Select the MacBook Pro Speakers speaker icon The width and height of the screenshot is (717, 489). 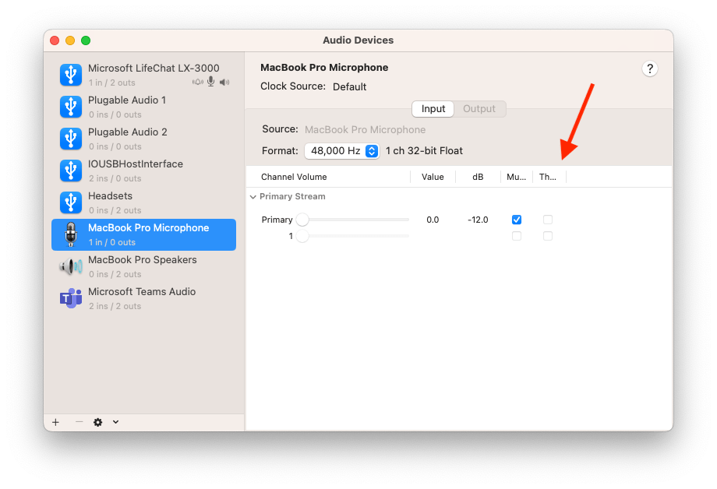coord(71,266)
